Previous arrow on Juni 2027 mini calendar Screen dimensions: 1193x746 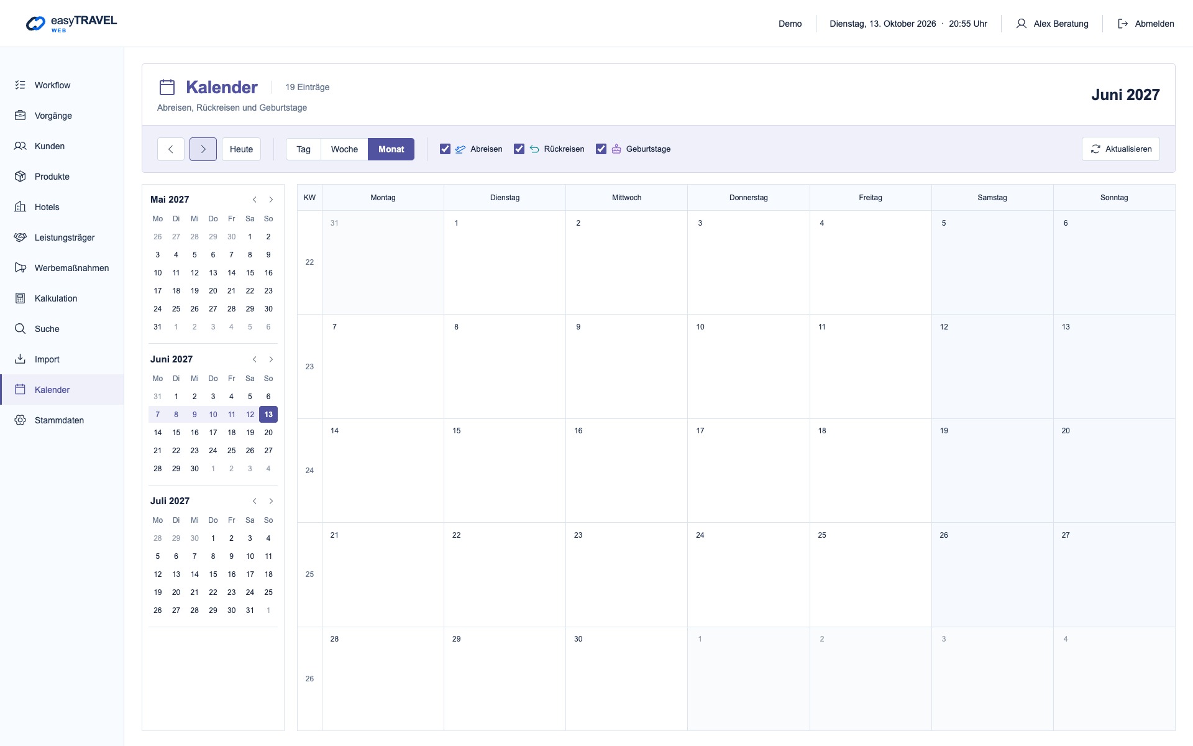[x=255, y=359]
